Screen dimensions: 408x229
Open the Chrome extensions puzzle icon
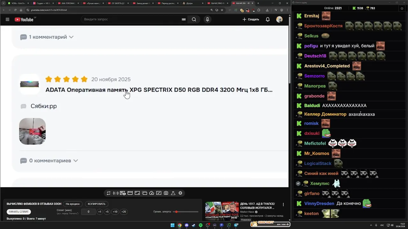[259, 10]
